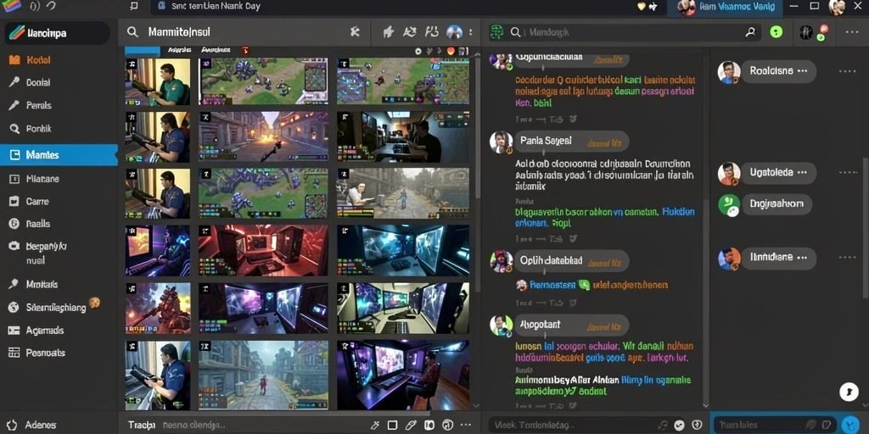This screenshot has width=869, height=434.
Task: Click the search magnifier beside Mannite|nsul
Action: 132,32
